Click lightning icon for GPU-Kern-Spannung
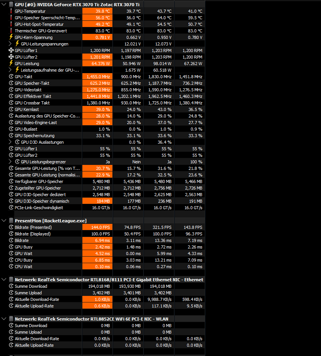Screen dimensions: 321x356 click(x=11, y=37)
